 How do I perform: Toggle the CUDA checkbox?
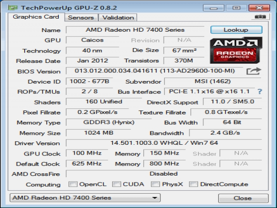pyautogui.click(x=116, y=184)
